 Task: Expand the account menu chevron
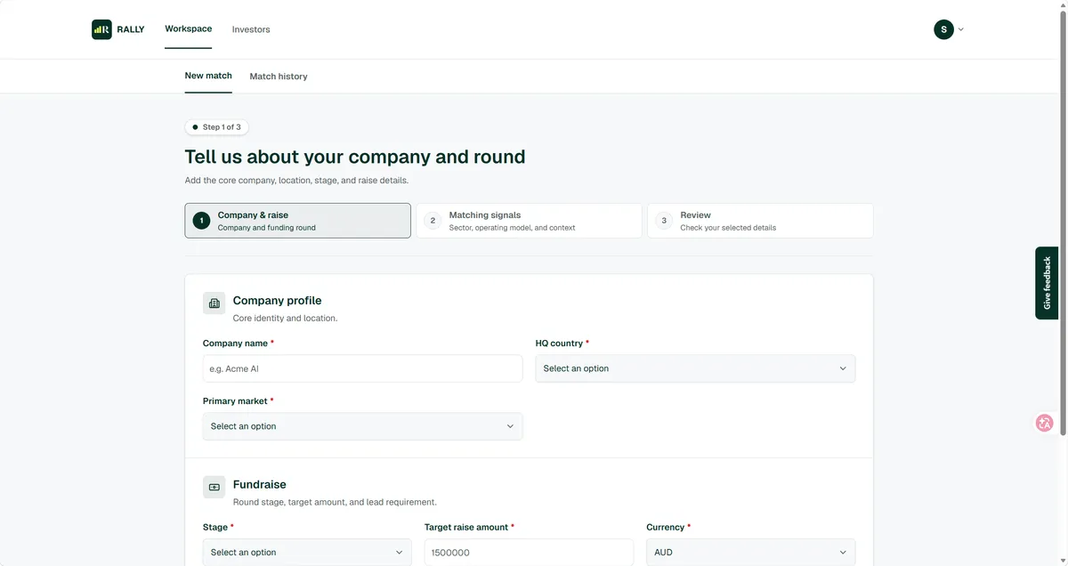tap(961, 29)
